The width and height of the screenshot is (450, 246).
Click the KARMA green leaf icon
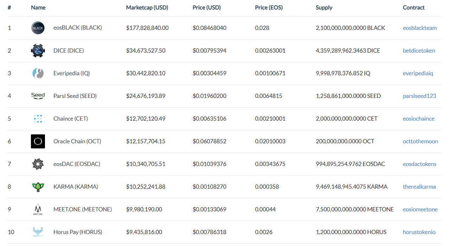pyautogui.click(x=38, y=187)
